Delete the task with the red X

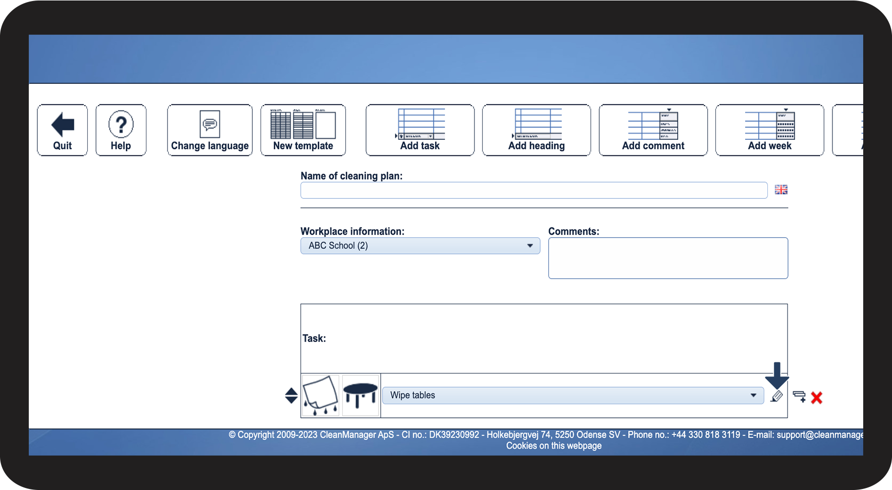[x=816, y=398]
